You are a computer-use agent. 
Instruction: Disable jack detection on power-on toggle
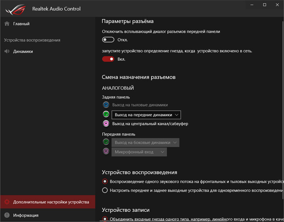tap(108, 59)
